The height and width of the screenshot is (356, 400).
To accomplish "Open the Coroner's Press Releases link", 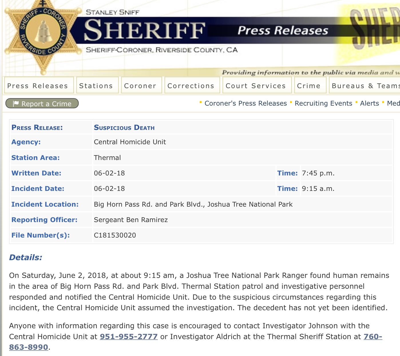I will (245, 103).
